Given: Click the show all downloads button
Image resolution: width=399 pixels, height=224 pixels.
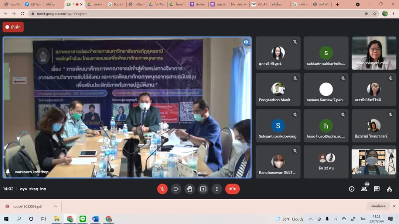Looking at the screenshot, I should [x=378, y=206].
